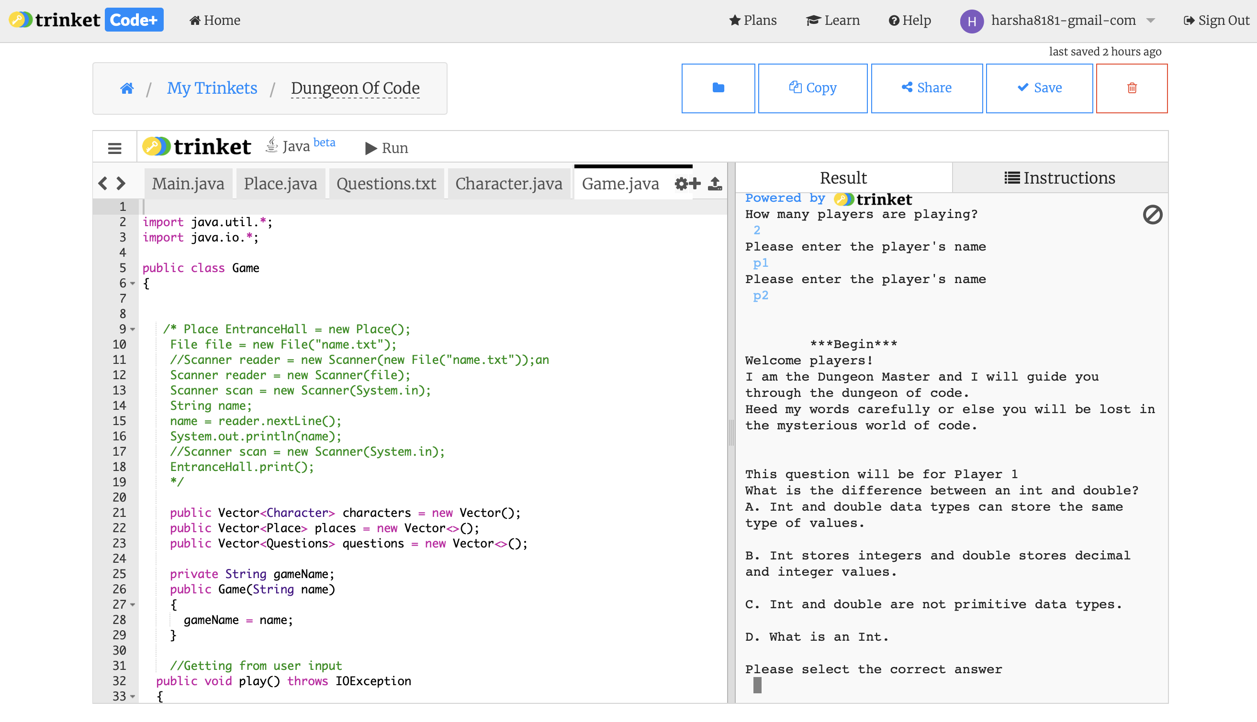Fold the comment block at line 9
This screenshot has height=722, width=1257.
coord(133,329)
